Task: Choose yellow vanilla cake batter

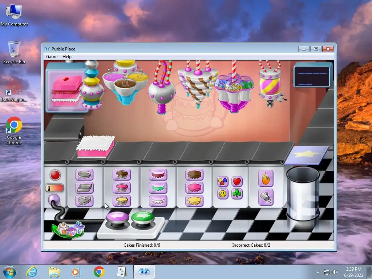Action: click(122, 201)
